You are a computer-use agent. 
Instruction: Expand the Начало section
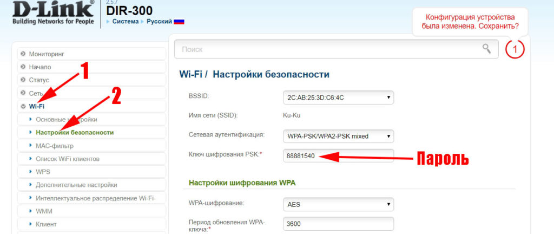40,67
